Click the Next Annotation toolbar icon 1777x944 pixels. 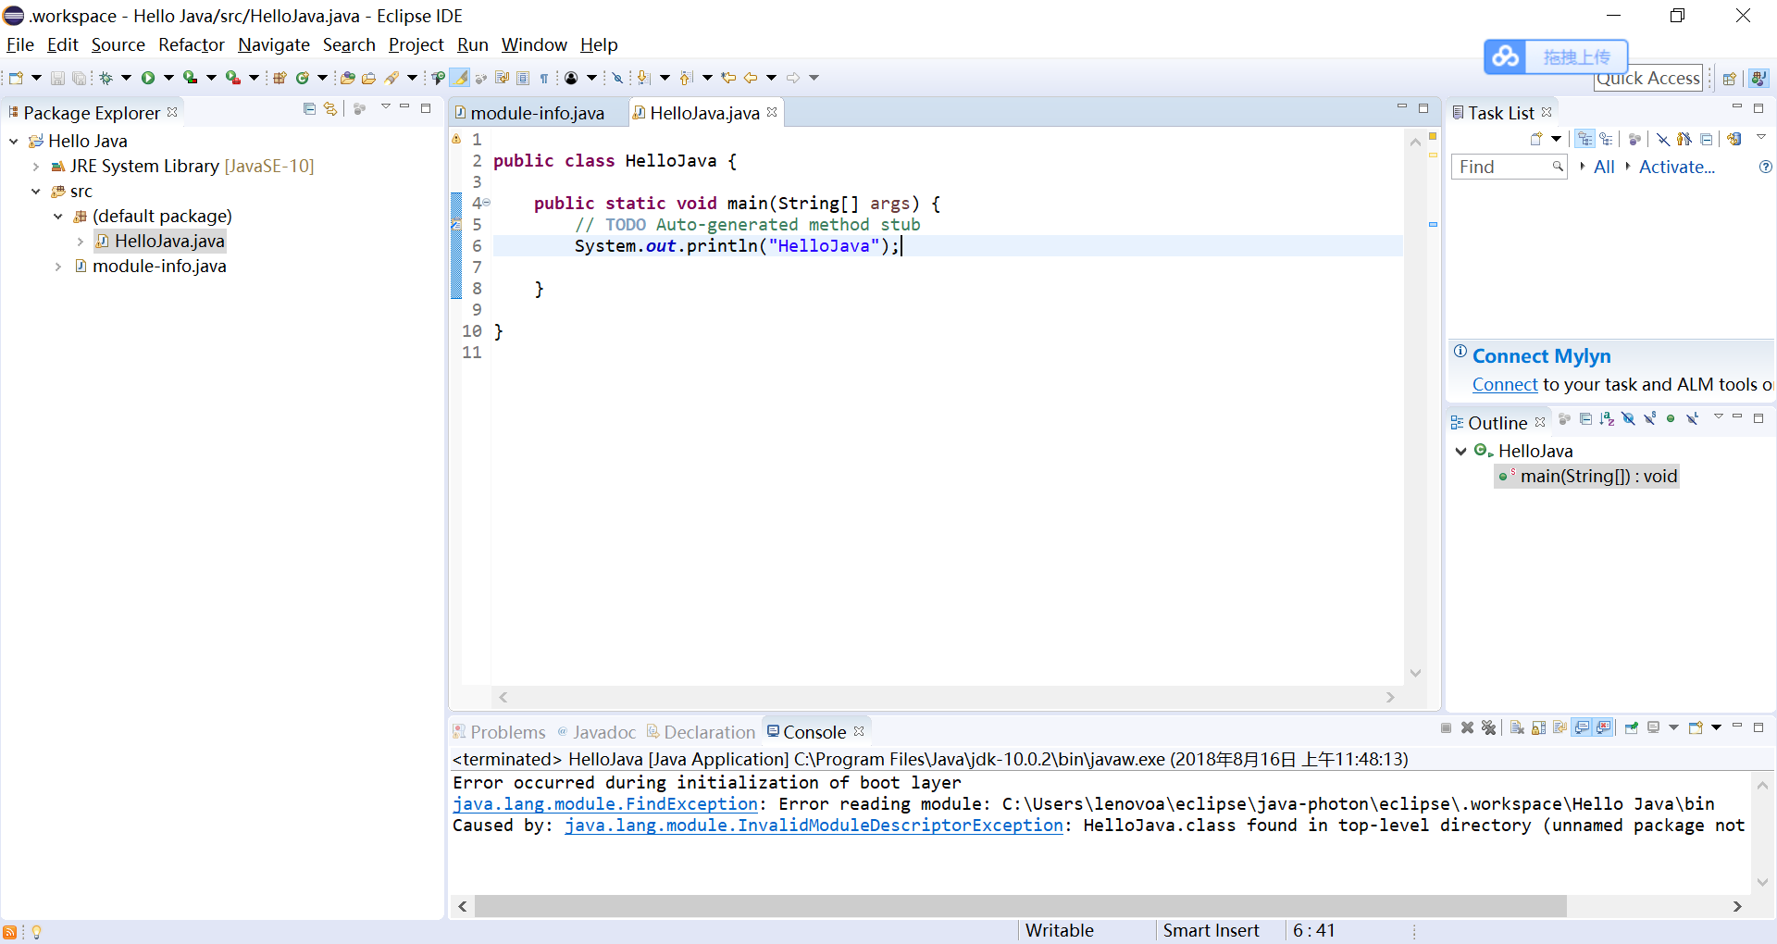[x=643, y=78]
